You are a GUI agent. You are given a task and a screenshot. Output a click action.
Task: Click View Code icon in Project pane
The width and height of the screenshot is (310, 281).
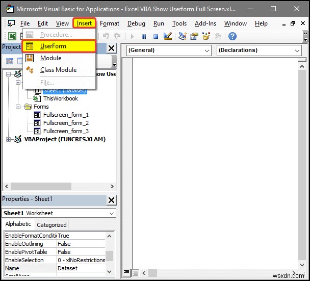pos(10,61)
